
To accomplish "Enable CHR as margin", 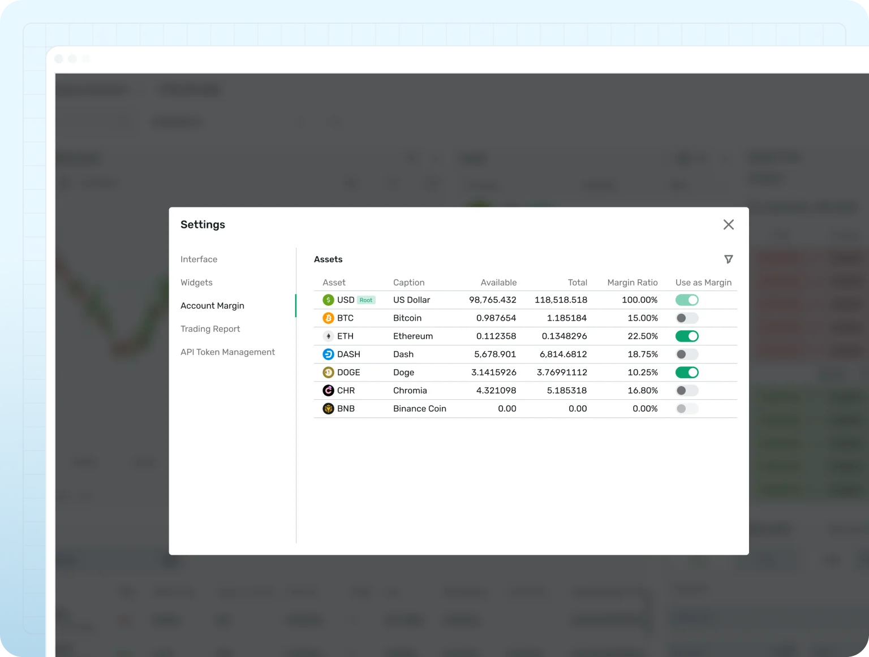I will (x=687, y=390).
